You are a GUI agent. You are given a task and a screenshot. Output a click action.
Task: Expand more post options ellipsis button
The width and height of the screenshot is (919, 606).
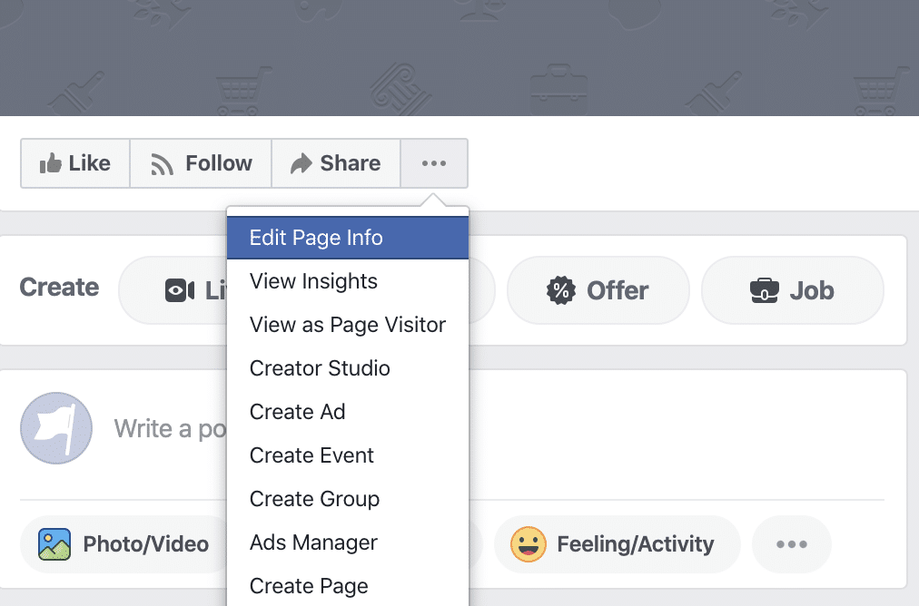point(791,544)
